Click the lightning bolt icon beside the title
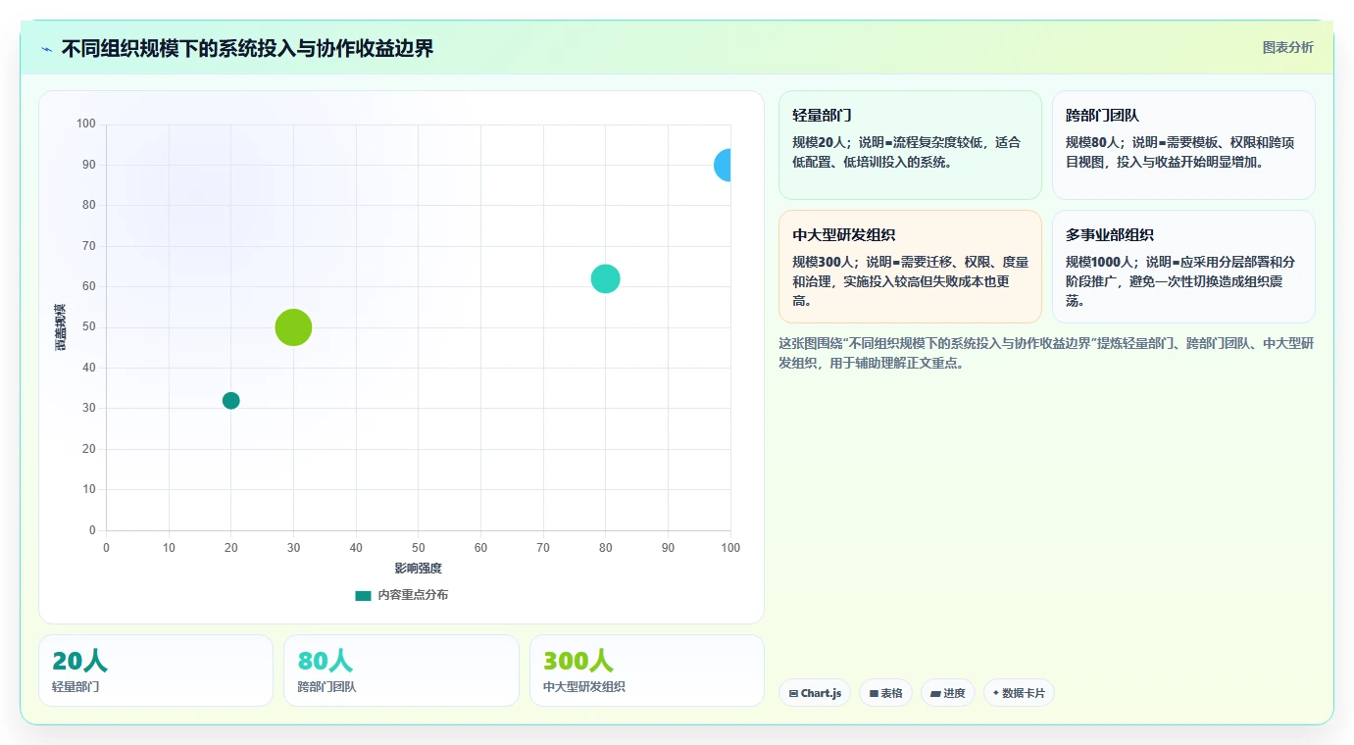Viewport: 1354px width, 745px height. tap(46, 49)
